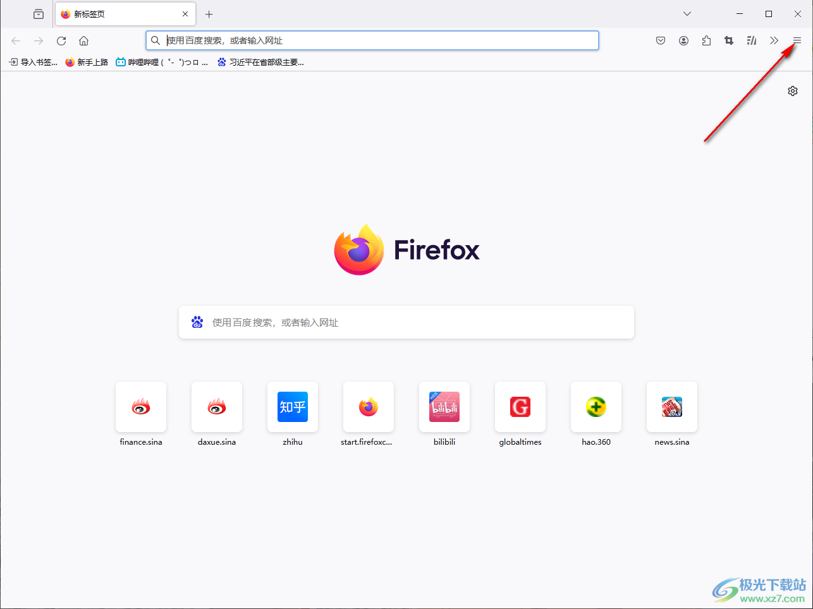Click the center Baidu search box

pyautogui.click(x=406, y=322)
